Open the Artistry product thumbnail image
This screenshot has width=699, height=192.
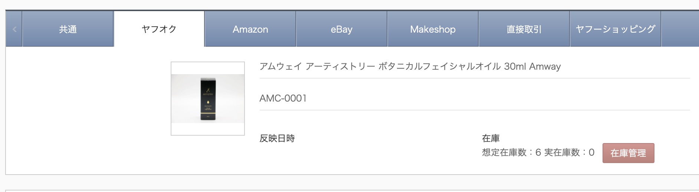click(x=207, y=99)
